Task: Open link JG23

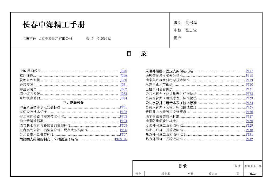Action: [123, 94]
